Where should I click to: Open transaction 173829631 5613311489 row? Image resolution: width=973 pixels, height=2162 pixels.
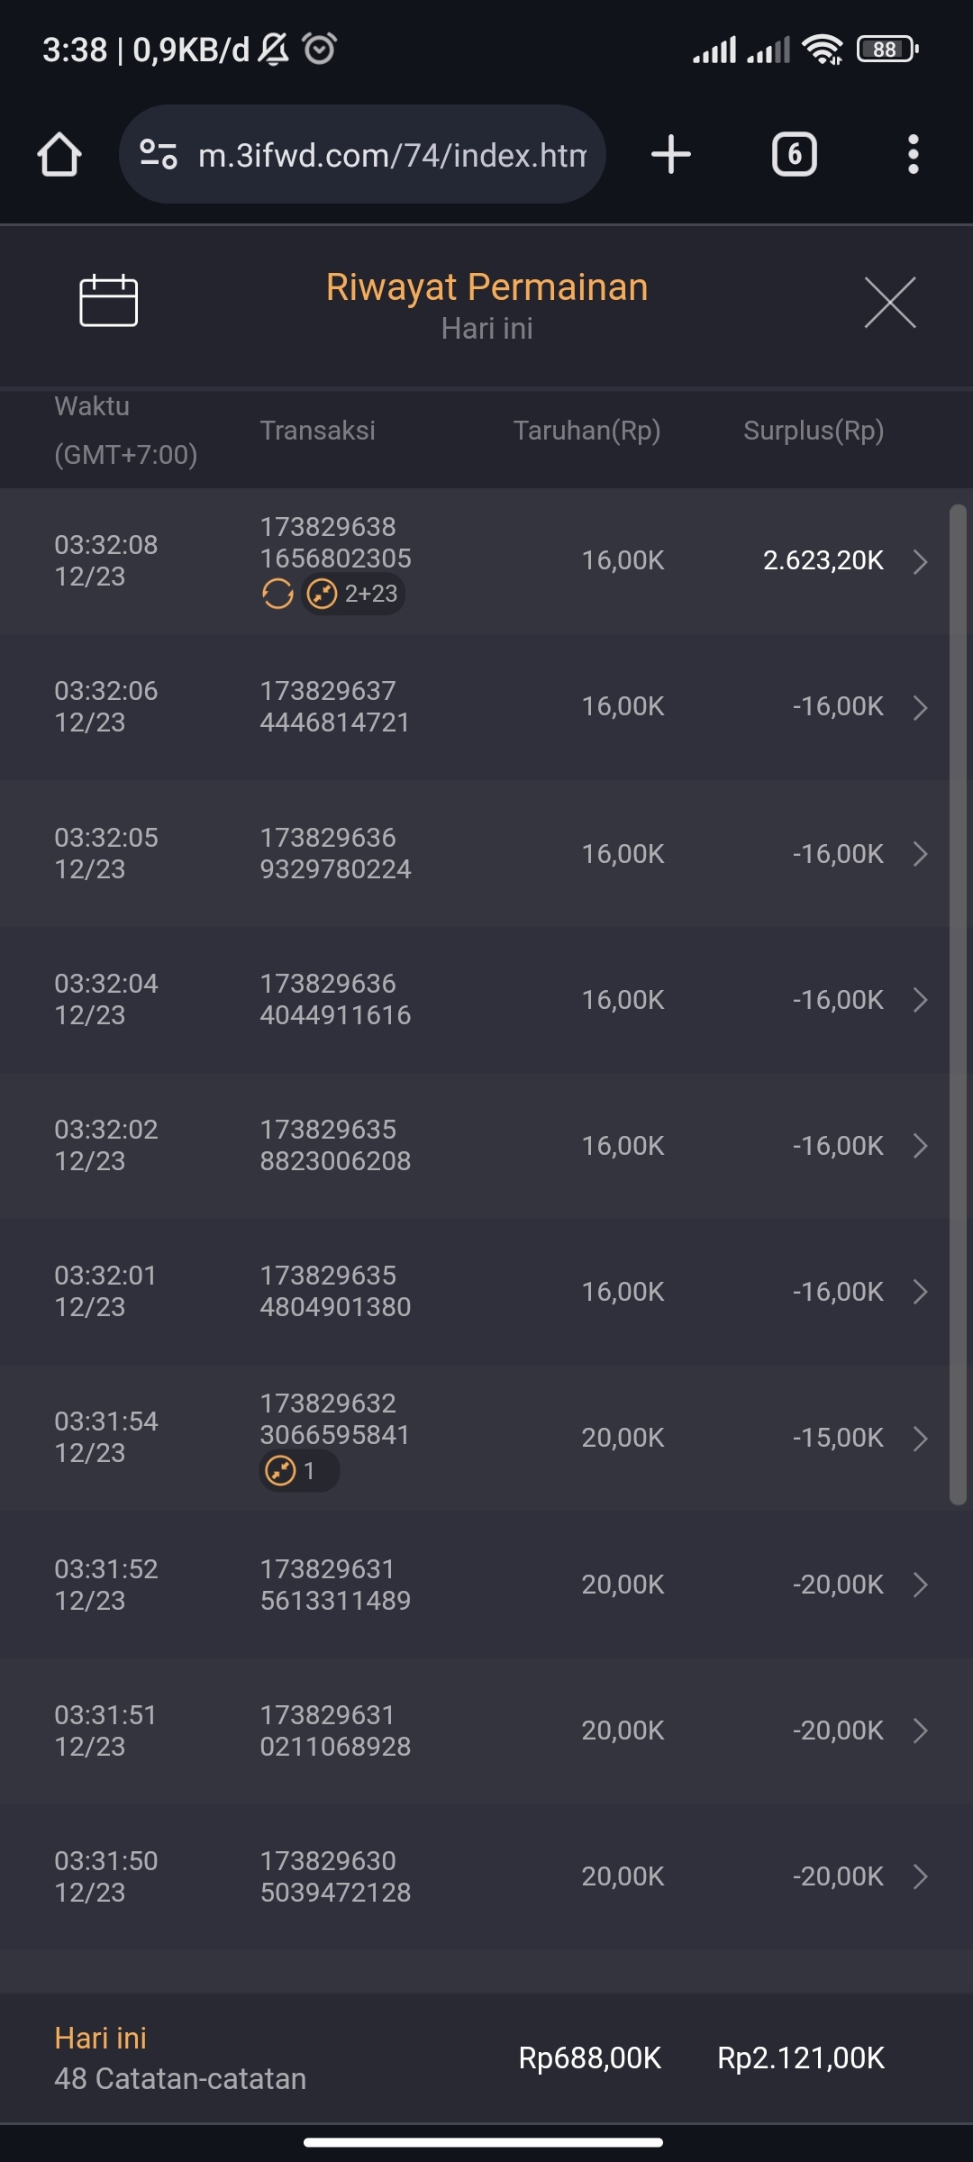pos(335,1585)
